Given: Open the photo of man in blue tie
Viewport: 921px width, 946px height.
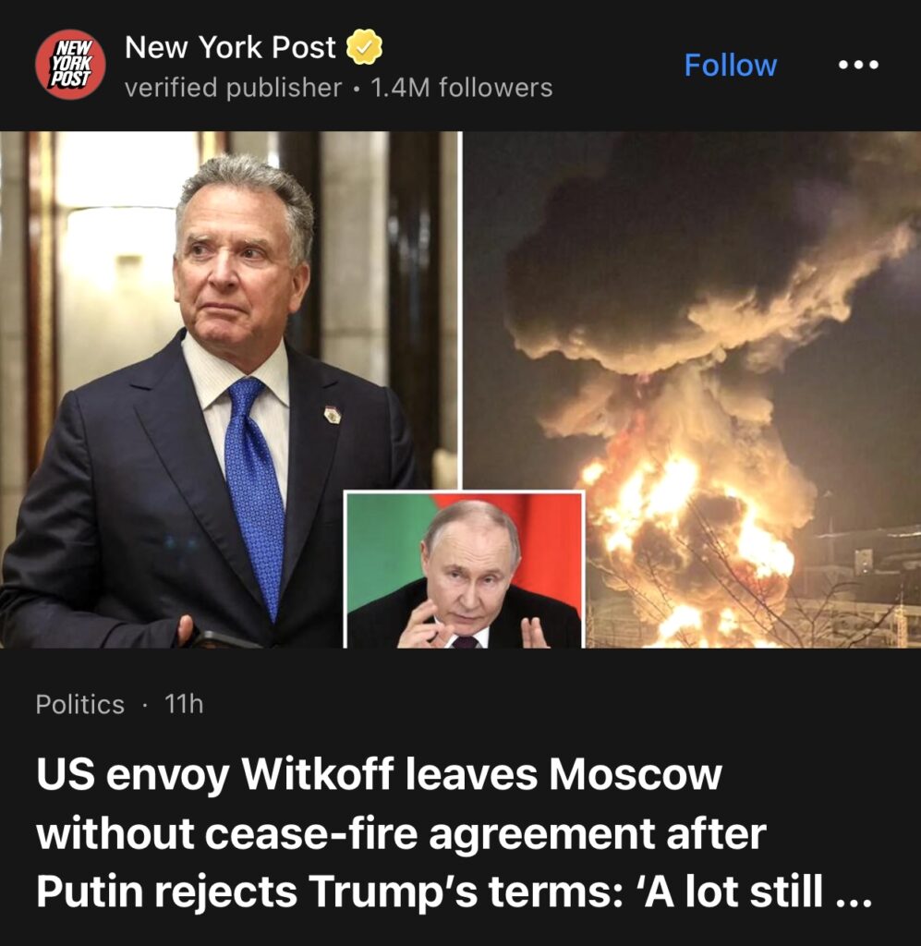Looking at the screenshot, I should tap(230, 389).
